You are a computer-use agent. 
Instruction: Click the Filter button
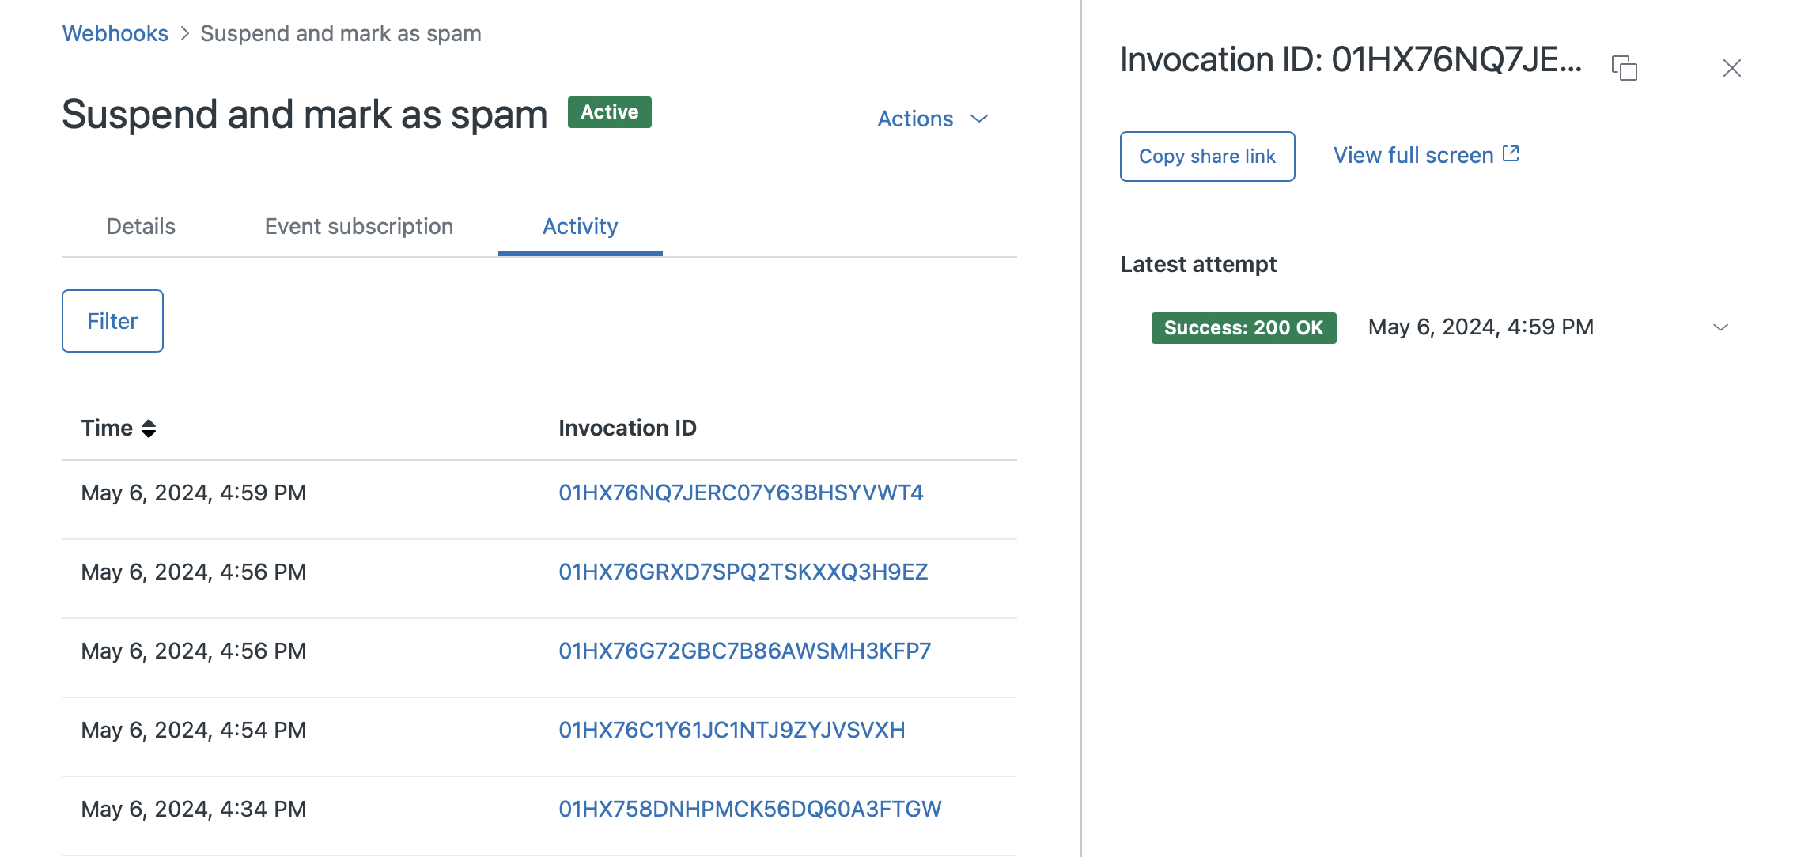tap(112, 321)
